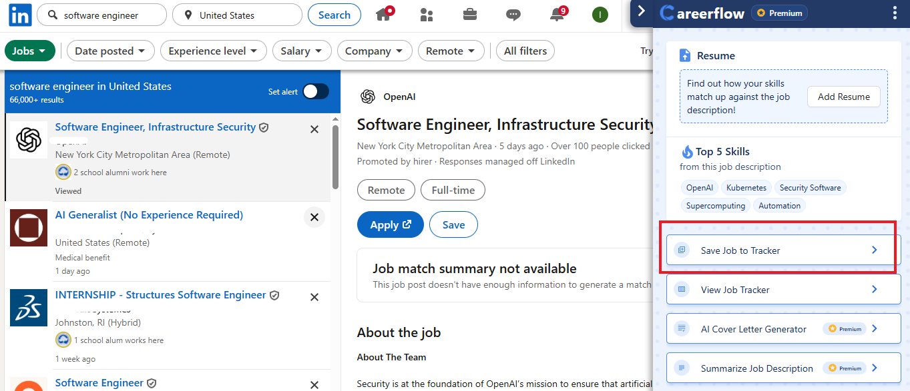Open the Experience level filter

point(214,51)
